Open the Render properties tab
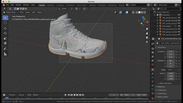183x103 pixels. (153, 49)
